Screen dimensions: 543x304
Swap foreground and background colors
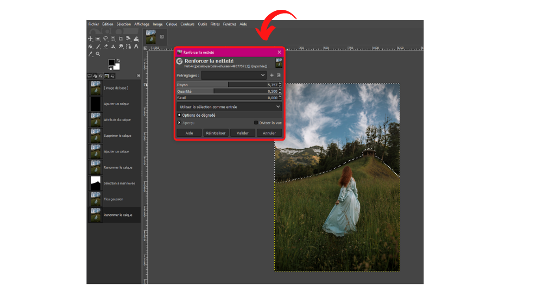coord(118,61)
